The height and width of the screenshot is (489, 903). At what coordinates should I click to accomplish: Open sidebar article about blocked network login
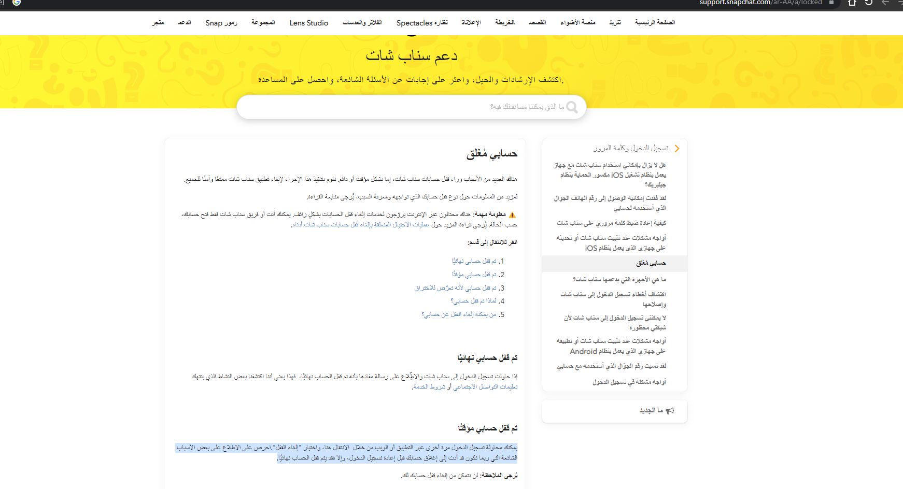tap(615, 323)
